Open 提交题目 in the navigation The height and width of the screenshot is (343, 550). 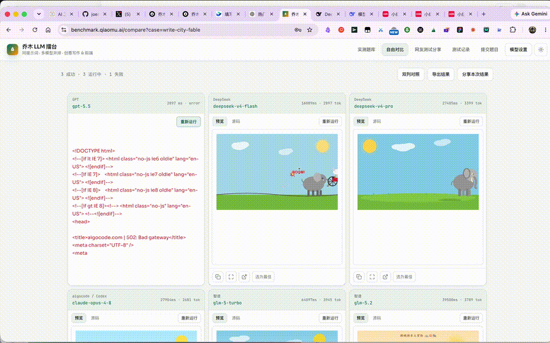pyautogui.click(x=489, y=49)
